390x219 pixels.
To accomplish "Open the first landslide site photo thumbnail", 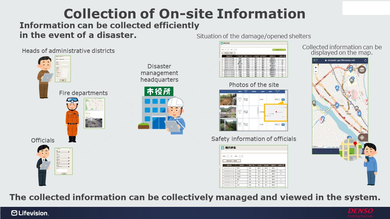I will [x=228, y=99].
